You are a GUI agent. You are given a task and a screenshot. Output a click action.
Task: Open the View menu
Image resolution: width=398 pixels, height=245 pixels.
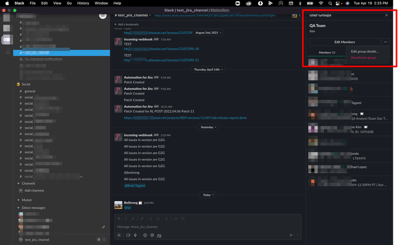tap(57, 3)
